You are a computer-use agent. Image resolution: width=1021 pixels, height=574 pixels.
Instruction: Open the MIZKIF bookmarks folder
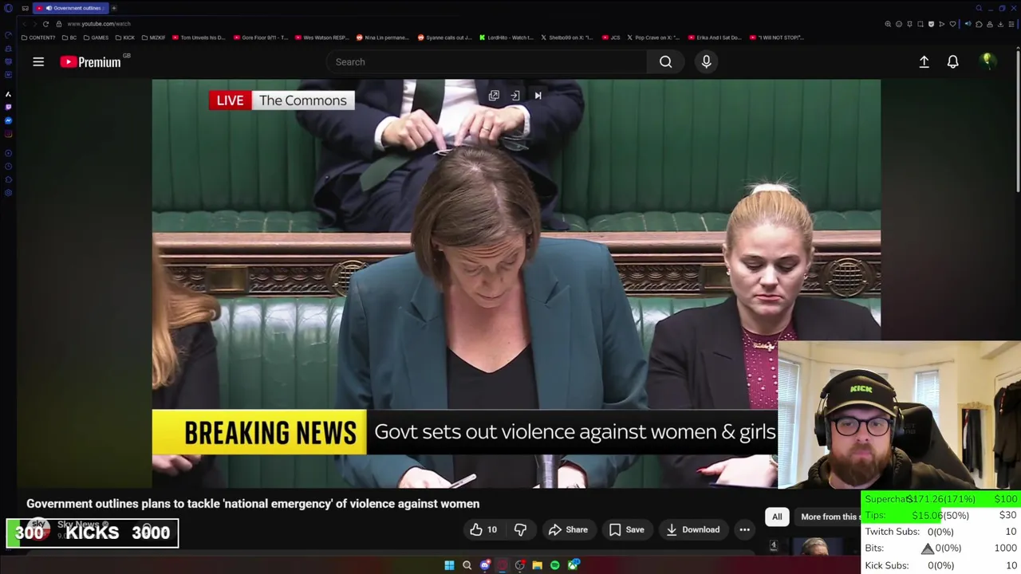[153, 37]
